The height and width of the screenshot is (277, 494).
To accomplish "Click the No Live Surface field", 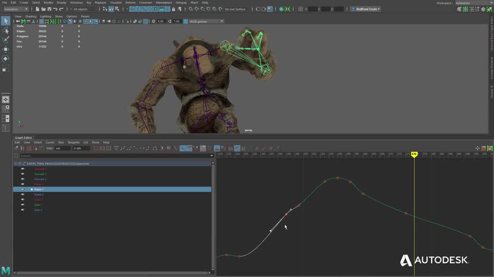I will 235,9.
